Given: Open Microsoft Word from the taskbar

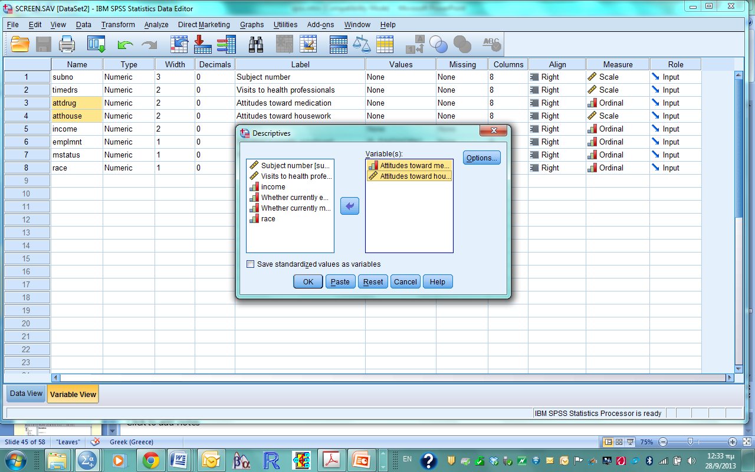Looking at the screenshot, I should click(x=179, y=460).
